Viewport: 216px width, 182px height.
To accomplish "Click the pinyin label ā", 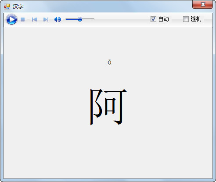I will [x=109, y=62].
